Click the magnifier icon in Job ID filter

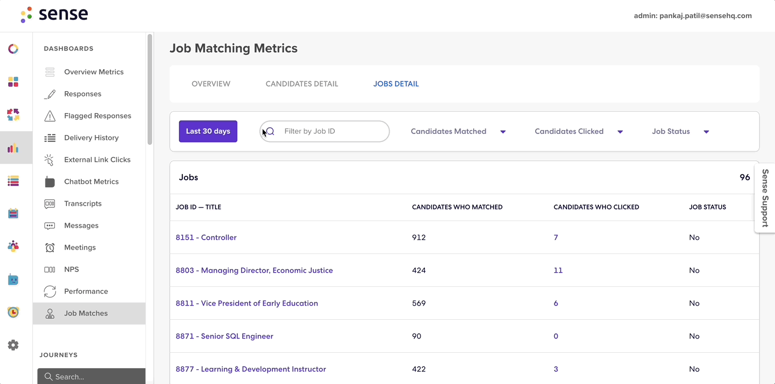[x=270, y=131]
